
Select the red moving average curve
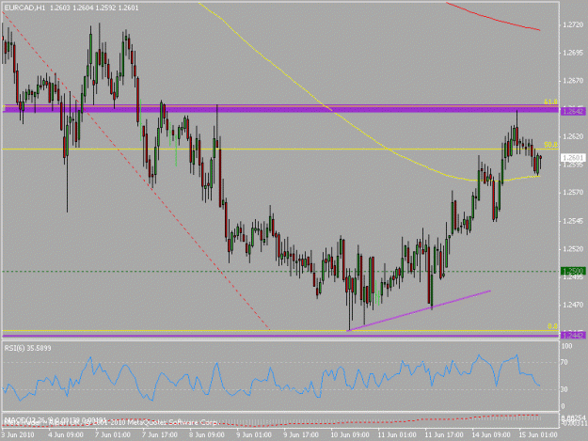click(493, 17)
